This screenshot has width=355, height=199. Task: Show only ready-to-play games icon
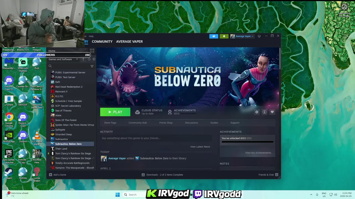(x=94, y=59)
